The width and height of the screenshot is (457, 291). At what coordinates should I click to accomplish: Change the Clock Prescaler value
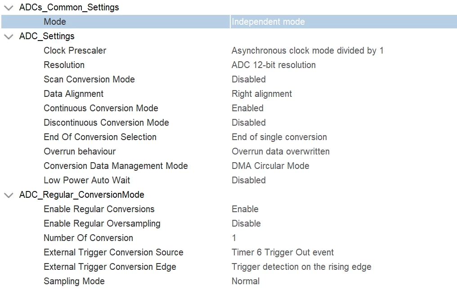coord(307,50)
